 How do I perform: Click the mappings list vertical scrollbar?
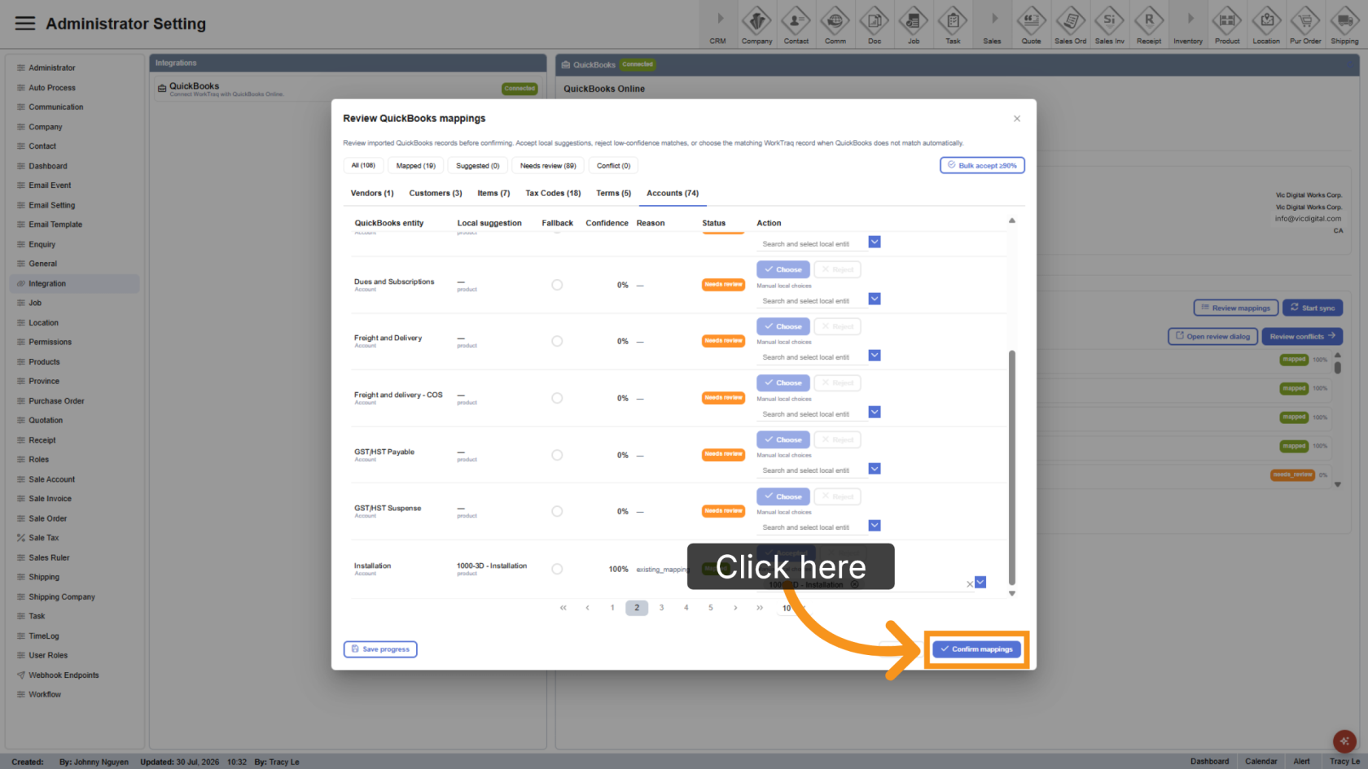[1012, 468]
